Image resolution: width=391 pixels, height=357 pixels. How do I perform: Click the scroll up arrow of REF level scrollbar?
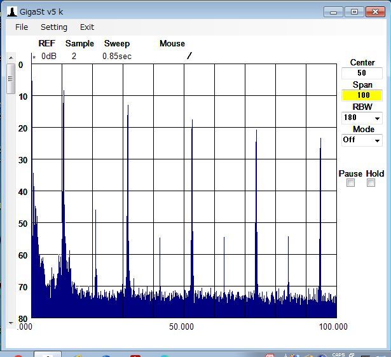tap(11, 58)
